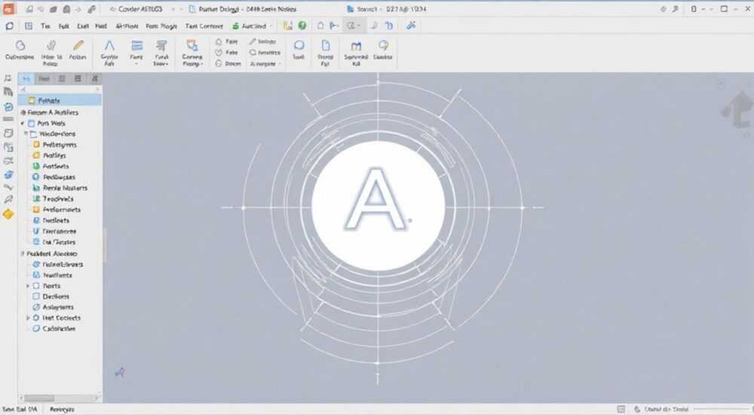Expand the "Poirts" tree node

point(28,286)
